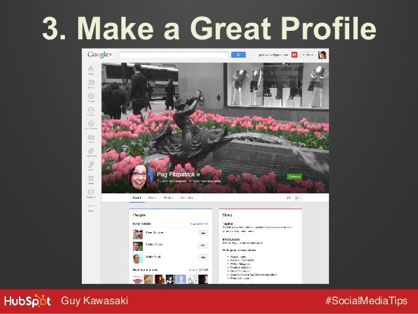Click the + Share button

[x=308, y=54]
